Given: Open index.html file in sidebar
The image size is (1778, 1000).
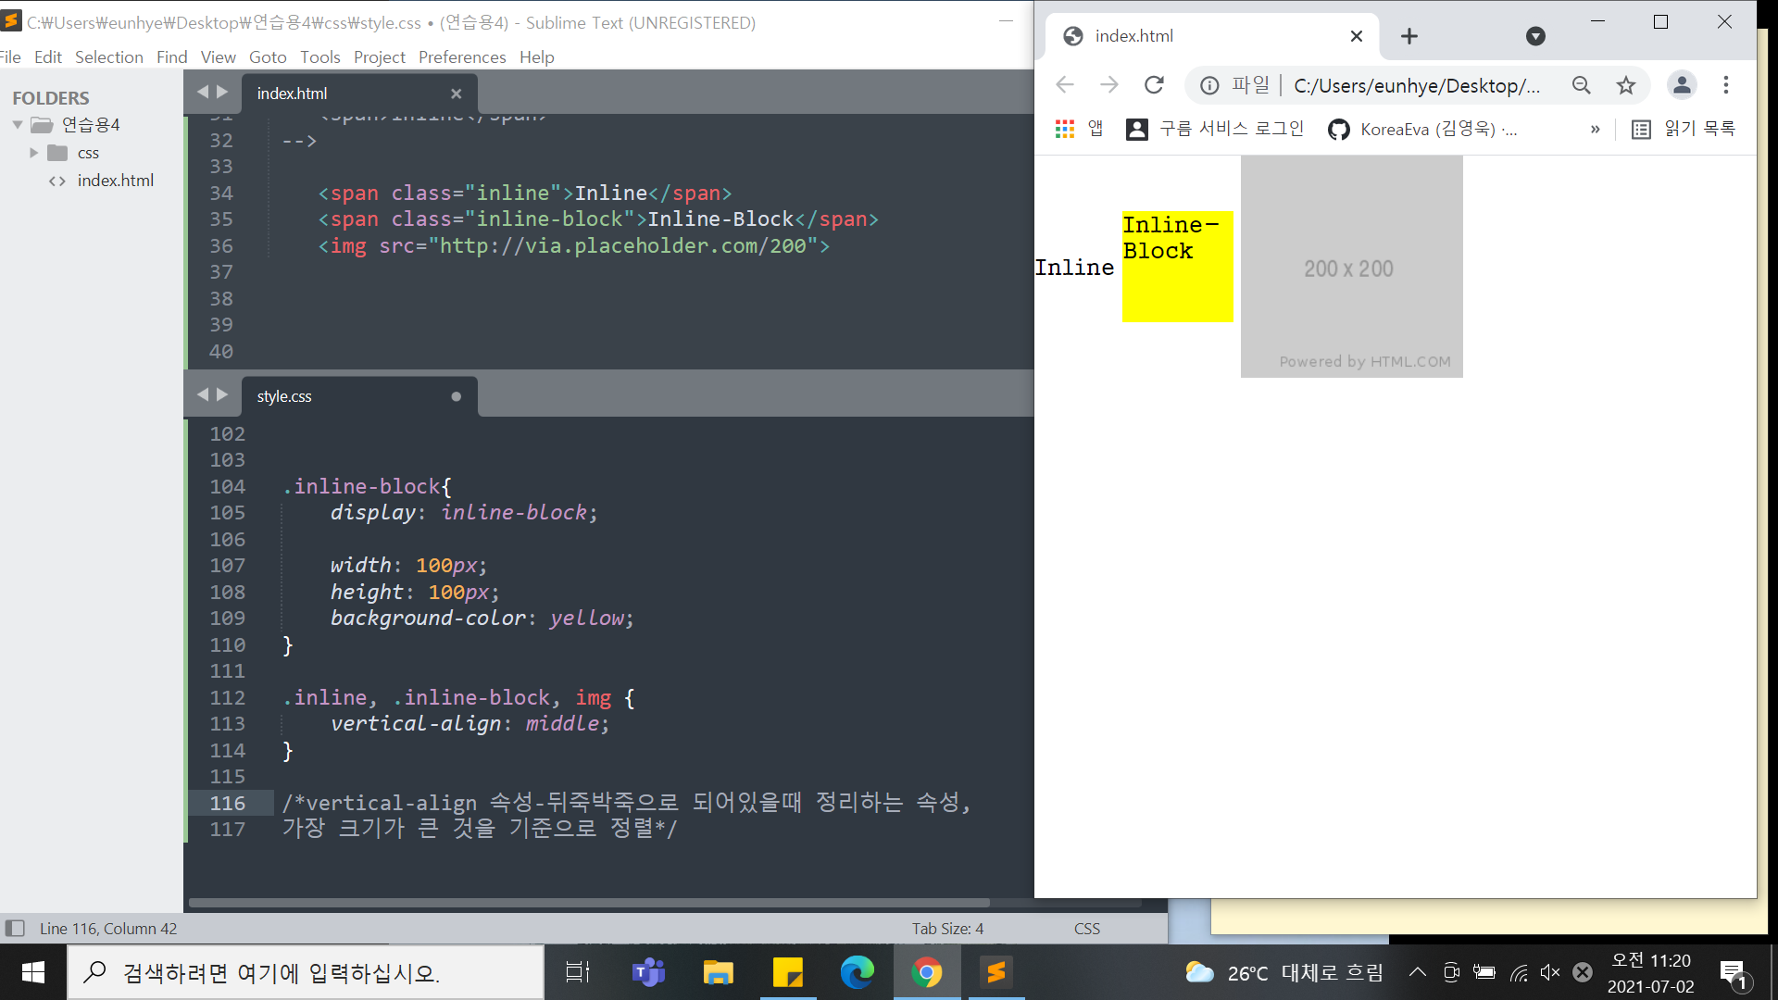Looking at the screenshot, I should pos(115,181).
